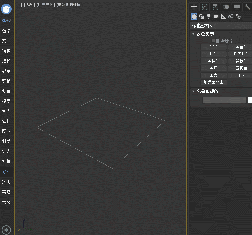Select the Cameras category icon
Screen dimensions: 252x235
[216, 16]
